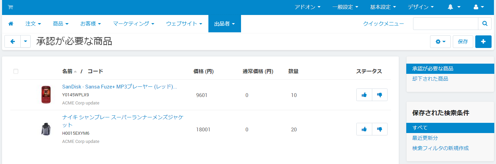The image size is (496, 164).
Task: Tick the select-all checkbox in the table header
Action: click(16, 71)
